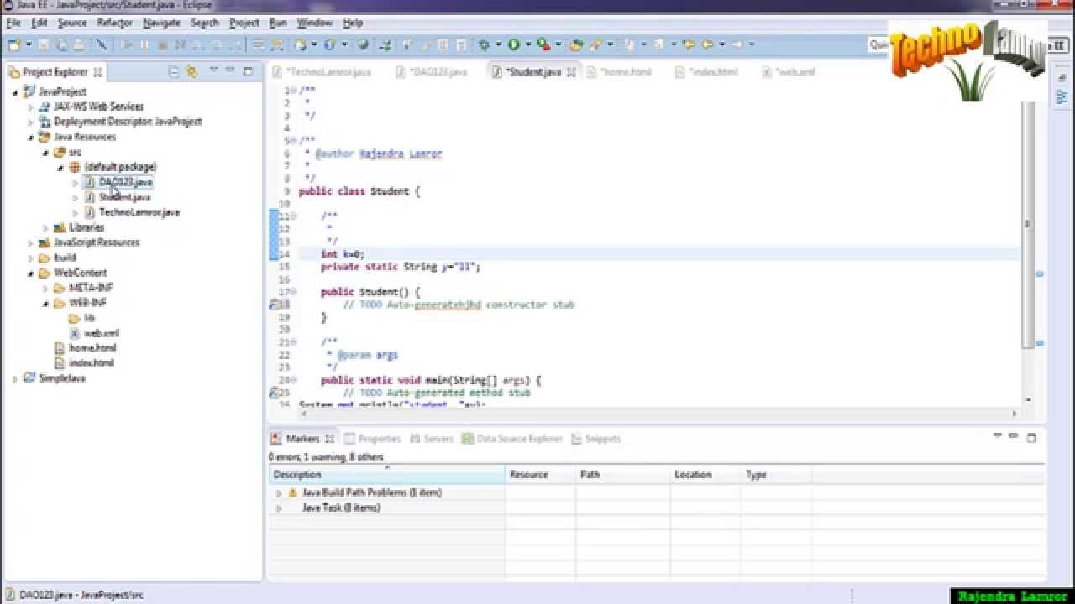Select Student.java in Project Explorer
Screen dimensions: 1075x604
(x=124, y=197)
